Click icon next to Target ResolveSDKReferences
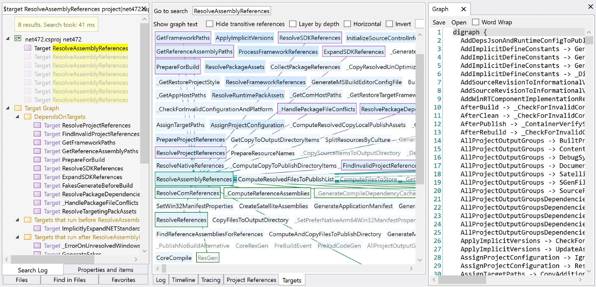596x287 pixels. (x=37, y=168)
